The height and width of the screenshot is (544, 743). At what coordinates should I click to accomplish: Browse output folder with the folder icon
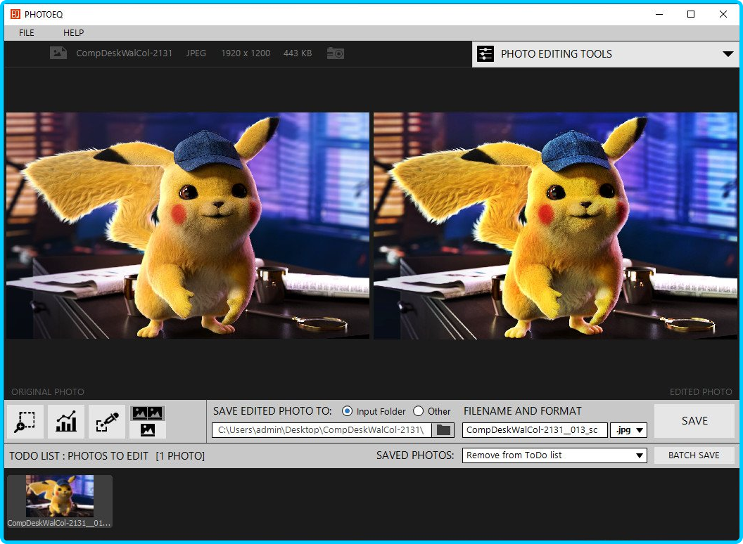point(443,430)
